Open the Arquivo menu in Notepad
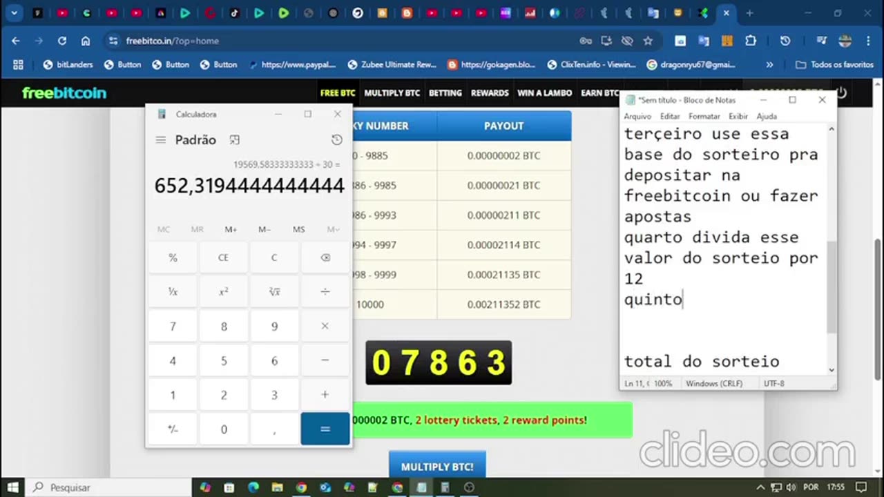The width and height of the screenshot is (884, 497). pyautogui.click(x=637, y=117)
